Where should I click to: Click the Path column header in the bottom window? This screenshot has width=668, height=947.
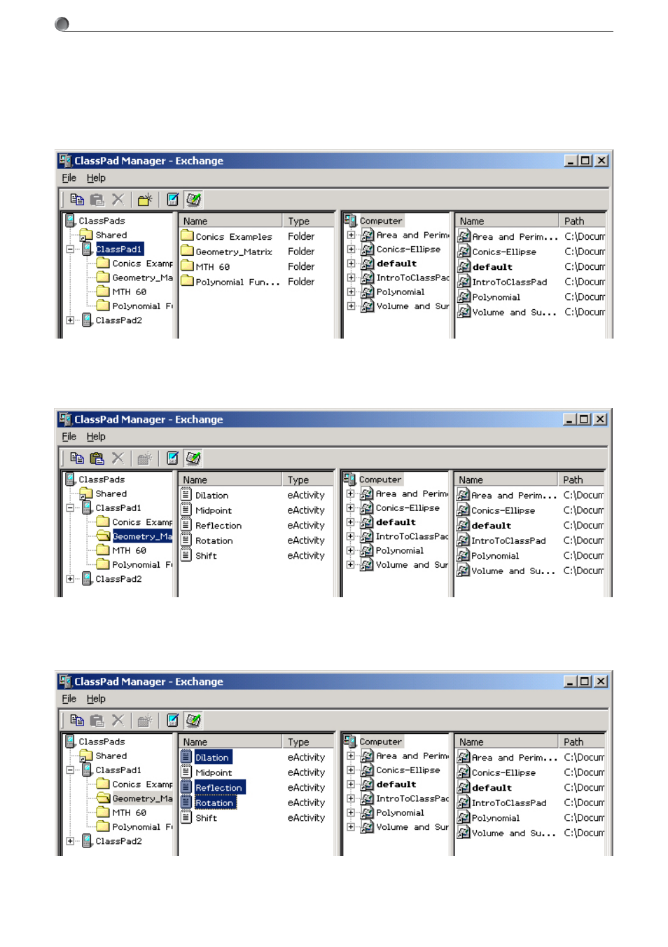(582, 742)
